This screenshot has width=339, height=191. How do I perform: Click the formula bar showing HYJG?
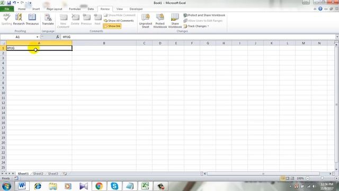coord(198,37)
